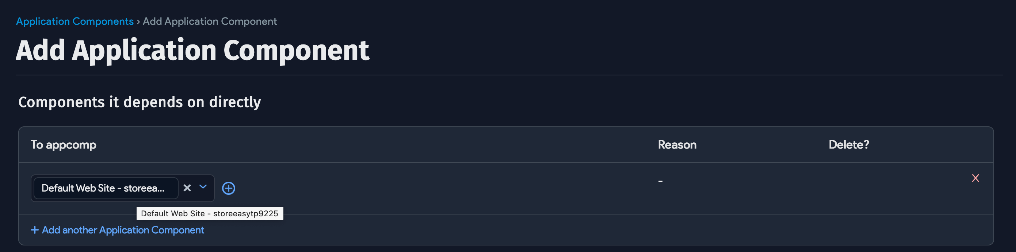Click the horizontal divider below the page title
The image size is (1016, 252).
coord(509,75)
